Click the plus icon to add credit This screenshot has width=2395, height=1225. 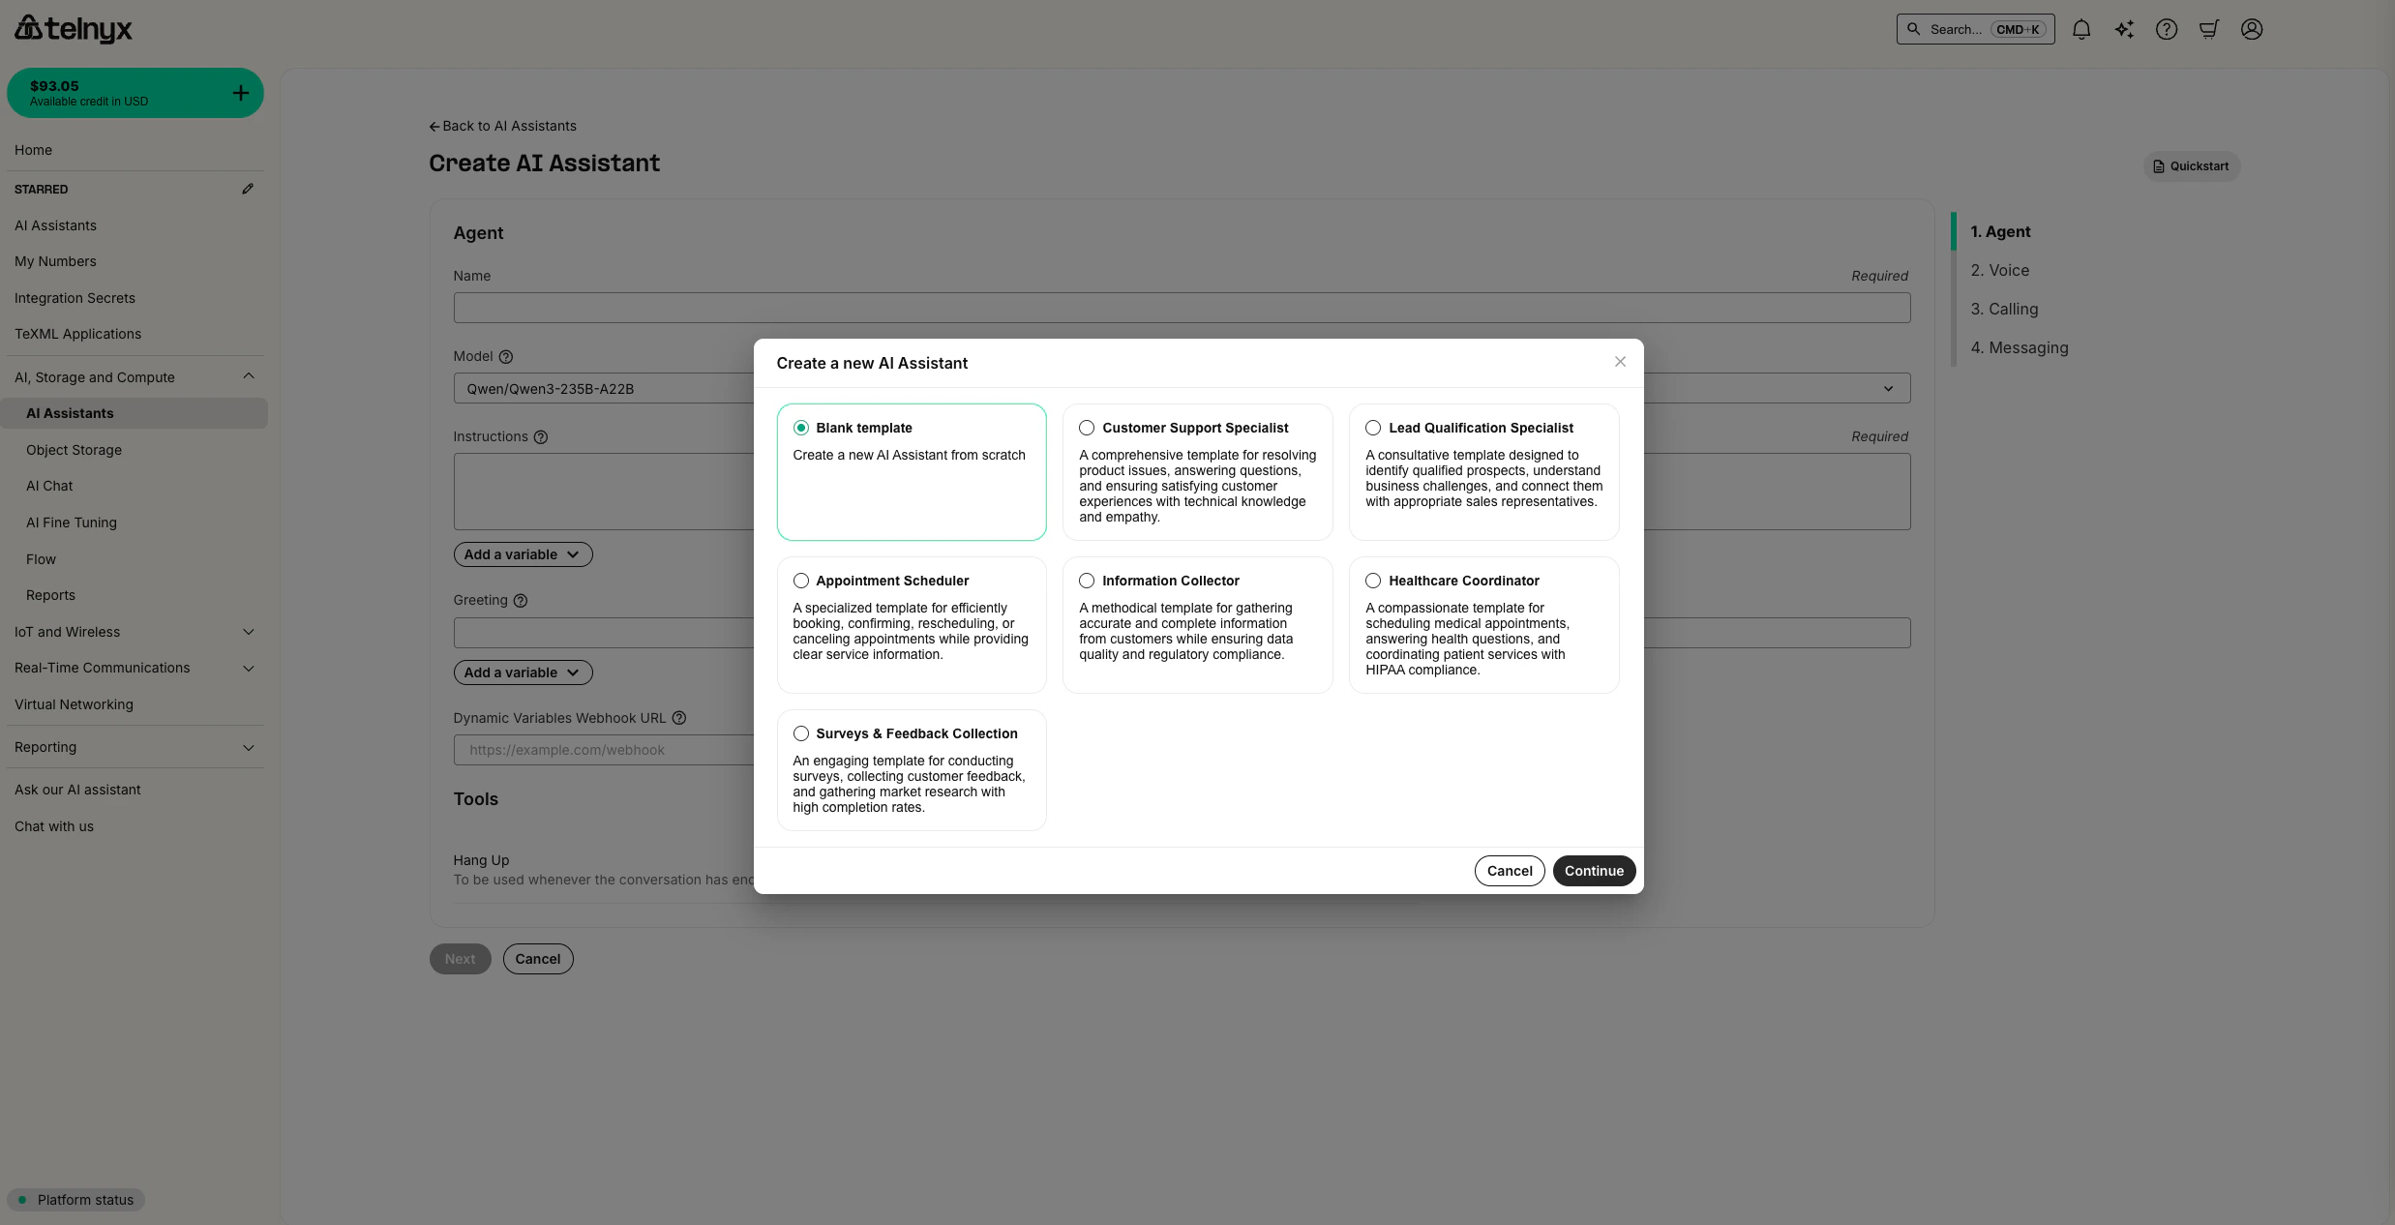click(239, 92)
